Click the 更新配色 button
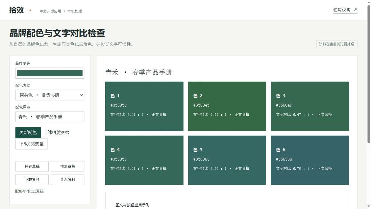The image size is (371, 209). click(28, 132)
